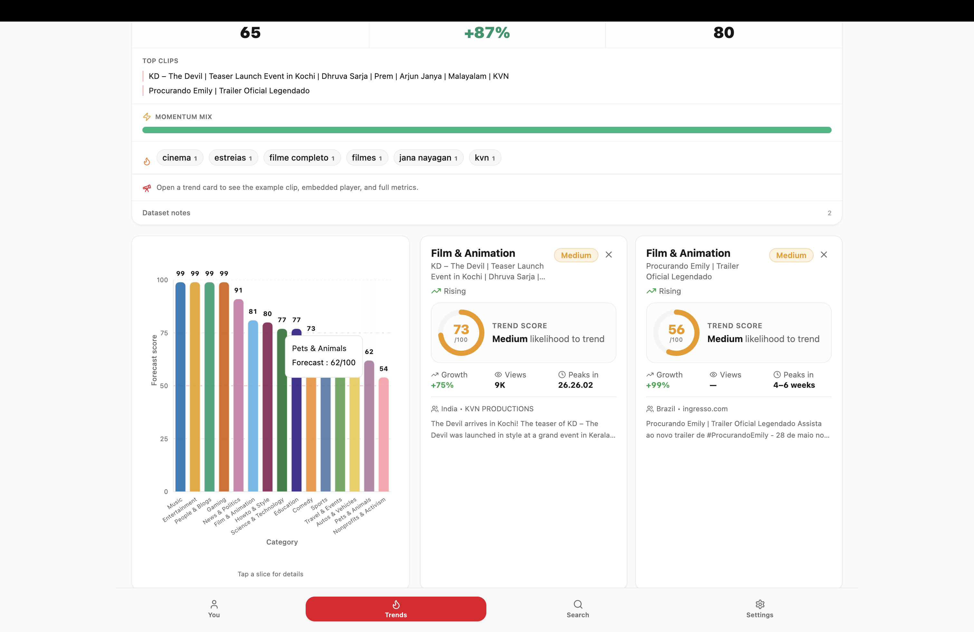Click the Film & Animation bar labeled 81
This screenshot has height=632, width=974.
click(x=253, y=406)
